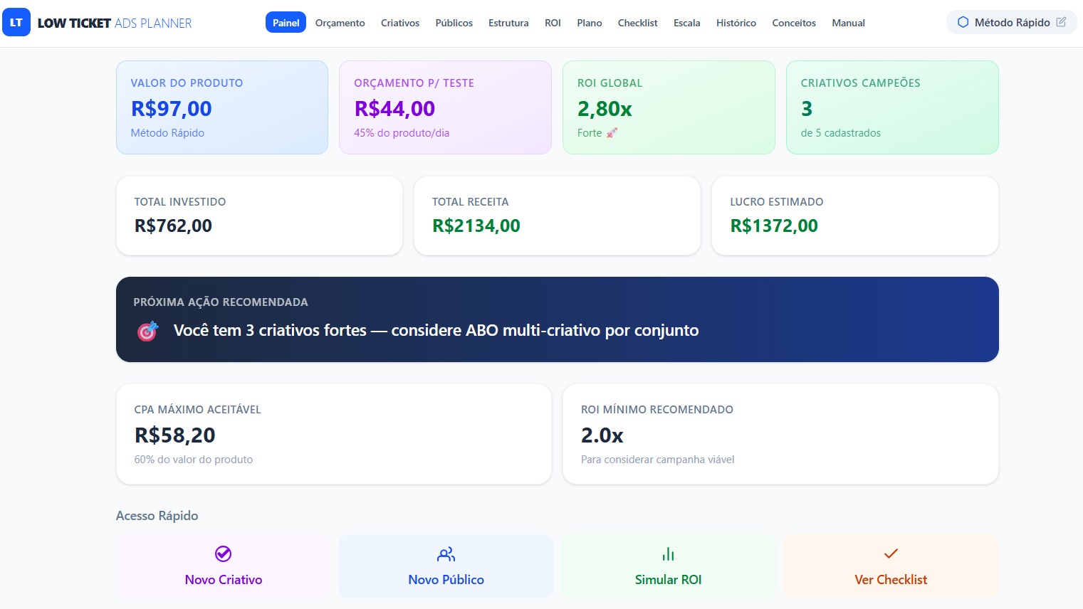1083x609 pixels.
Task: Click the '60% do valor do produto' text
Action: (x=194, y=460)
